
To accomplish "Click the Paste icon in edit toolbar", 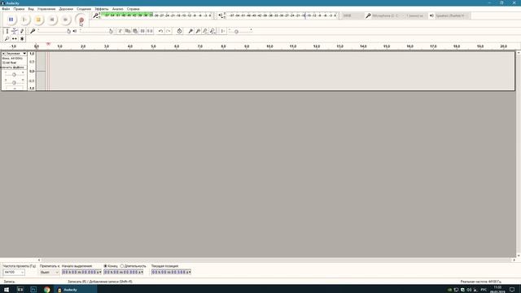I will [x=135, y=31].
